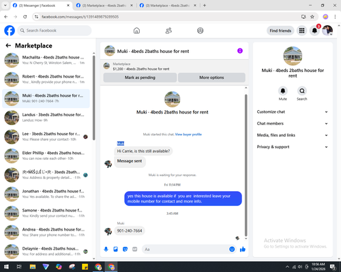Viewport: 341px width, 272px height.
Task: Open the Andrea conversation
Action: pyautogui.click(x=46, y=233)
